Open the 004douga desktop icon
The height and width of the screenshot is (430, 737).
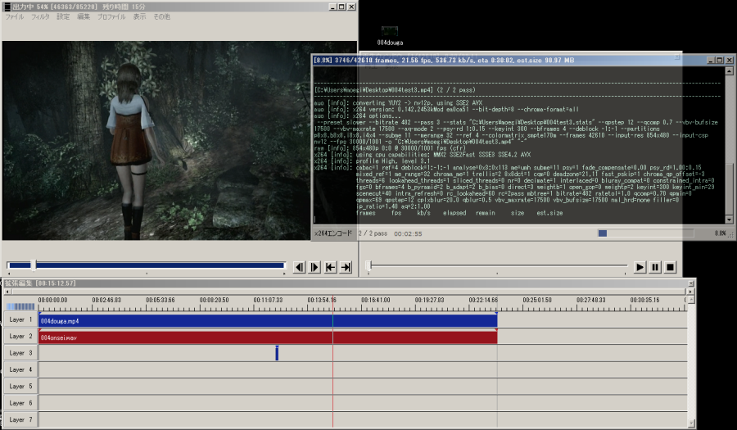[390, 36]
